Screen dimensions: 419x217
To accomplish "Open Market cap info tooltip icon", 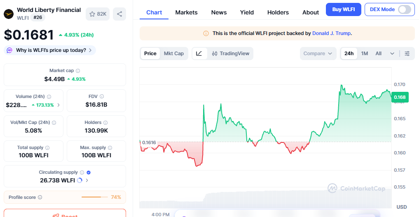I will coord(78,71).
